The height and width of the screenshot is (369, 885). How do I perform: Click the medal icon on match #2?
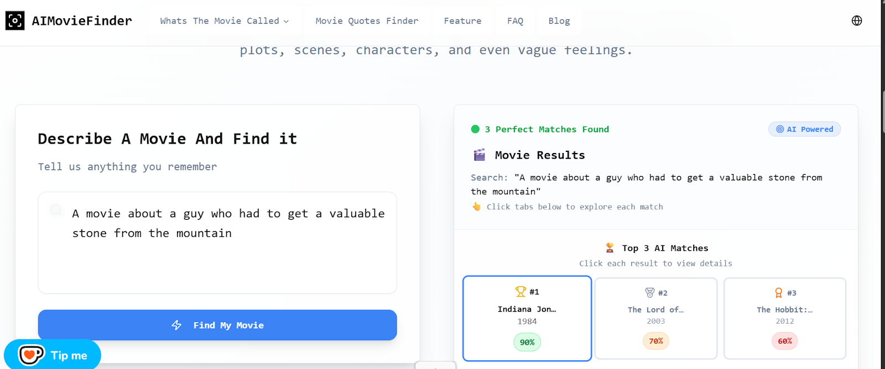coord(650,293)
